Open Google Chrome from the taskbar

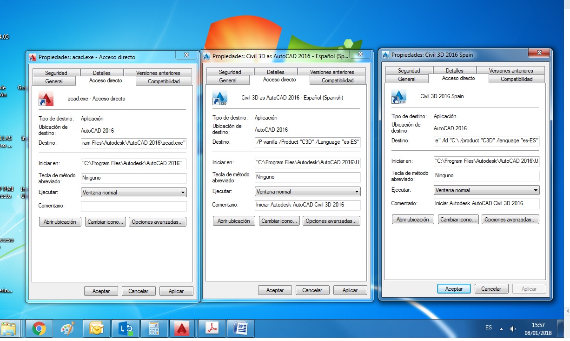pos(39,328)
